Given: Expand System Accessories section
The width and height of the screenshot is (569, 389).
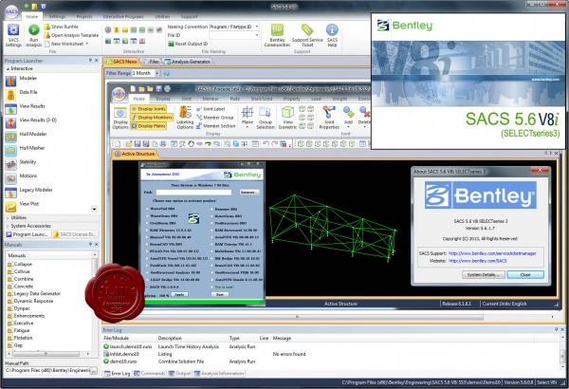Looking at the screenshot, I should point(8,226).
